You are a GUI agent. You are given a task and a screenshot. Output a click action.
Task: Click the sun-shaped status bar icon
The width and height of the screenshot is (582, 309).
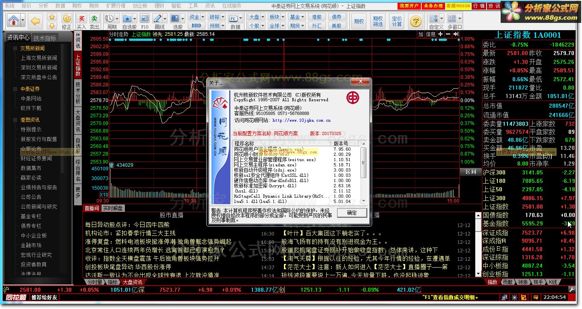click(514, 297)
